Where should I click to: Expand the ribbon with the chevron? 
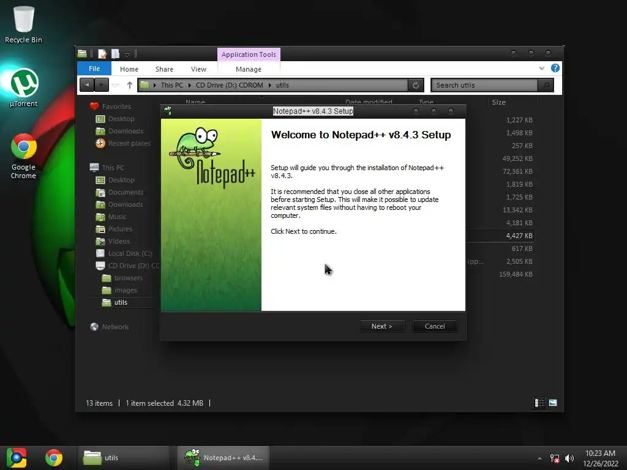point(542,68)
